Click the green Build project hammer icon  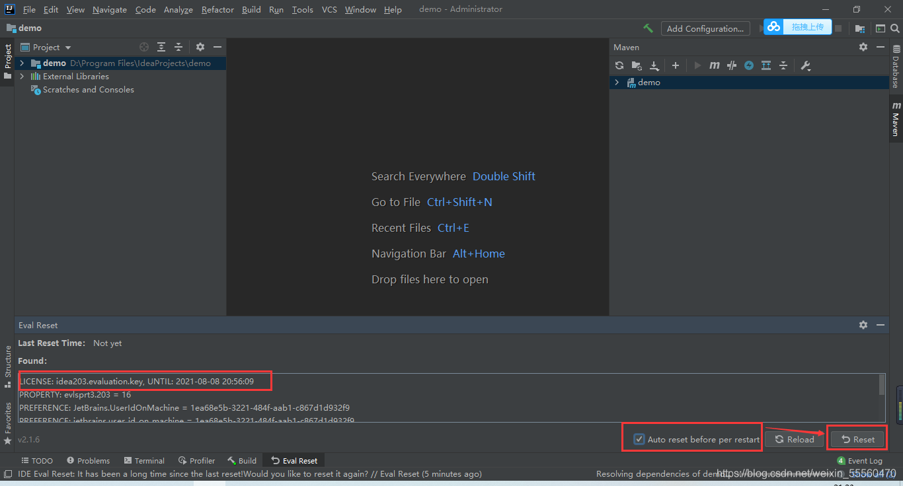point(648,28)
